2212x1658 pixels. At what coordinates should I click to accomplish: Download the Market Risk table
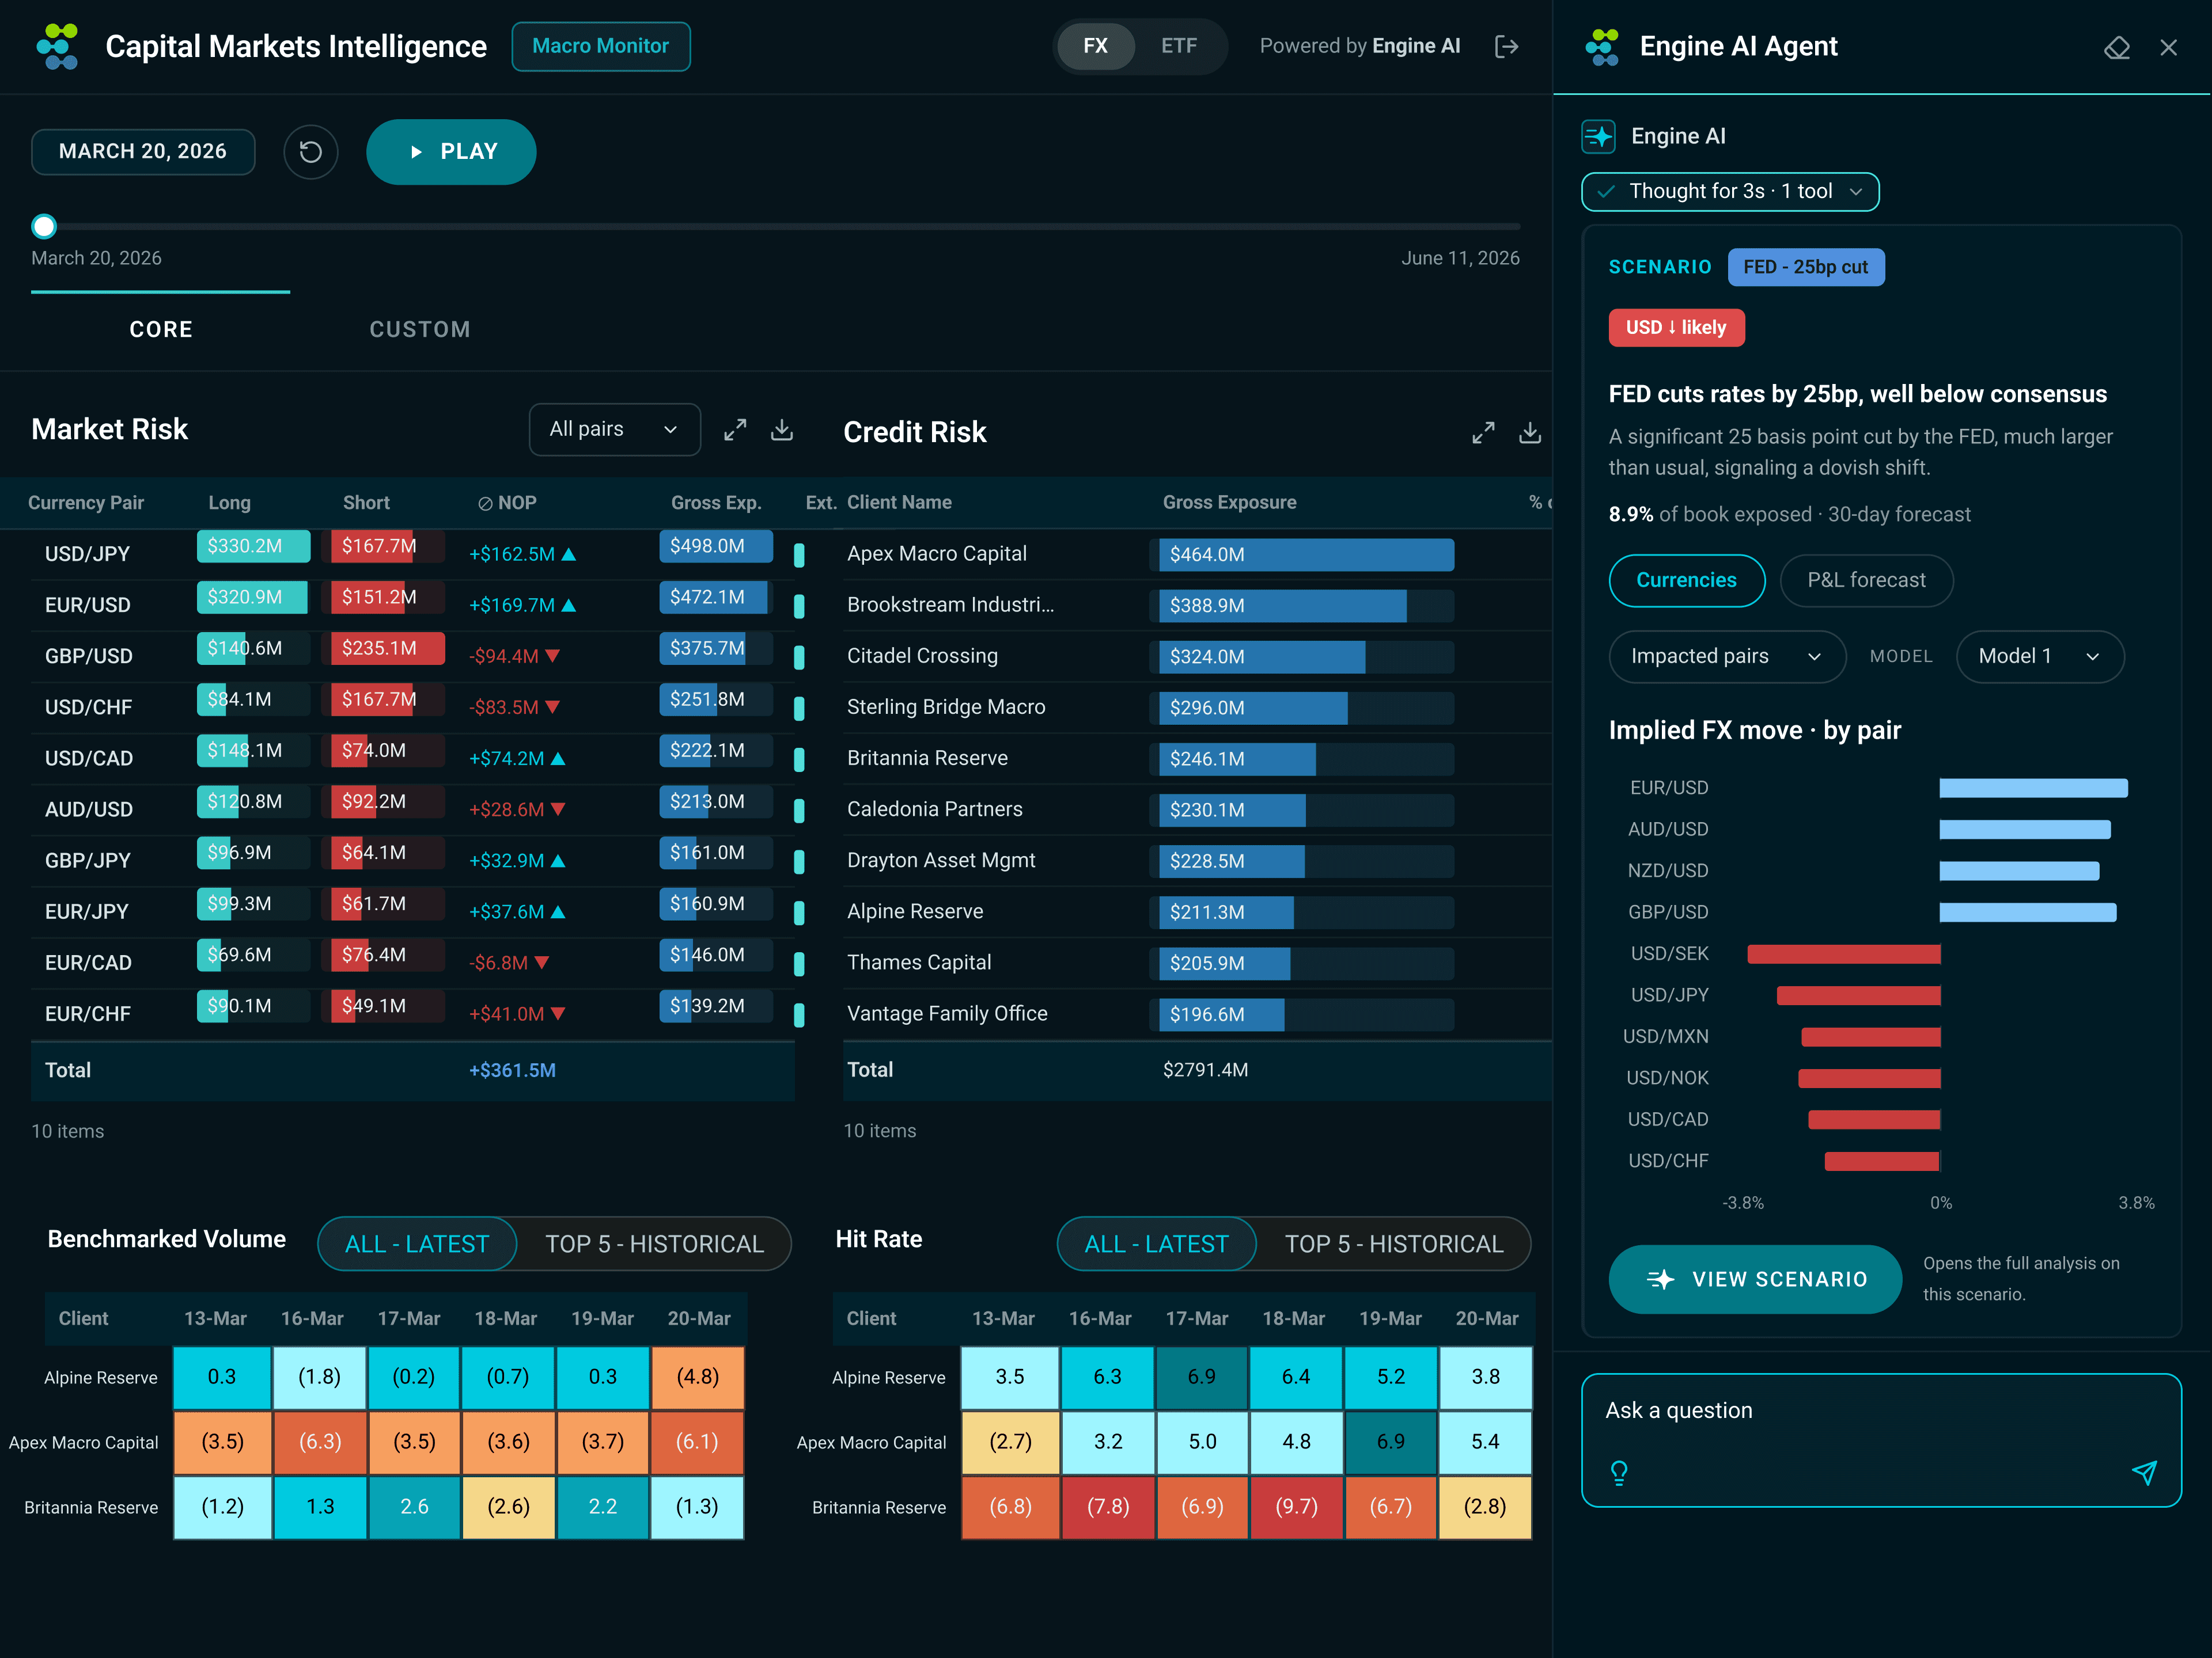pyautogui.click(x=782, y=429)
